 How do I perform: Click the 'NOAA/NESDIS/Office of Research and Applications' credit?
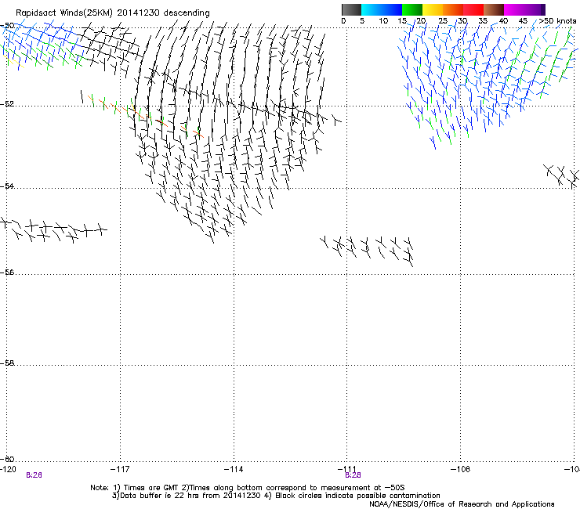462,504
